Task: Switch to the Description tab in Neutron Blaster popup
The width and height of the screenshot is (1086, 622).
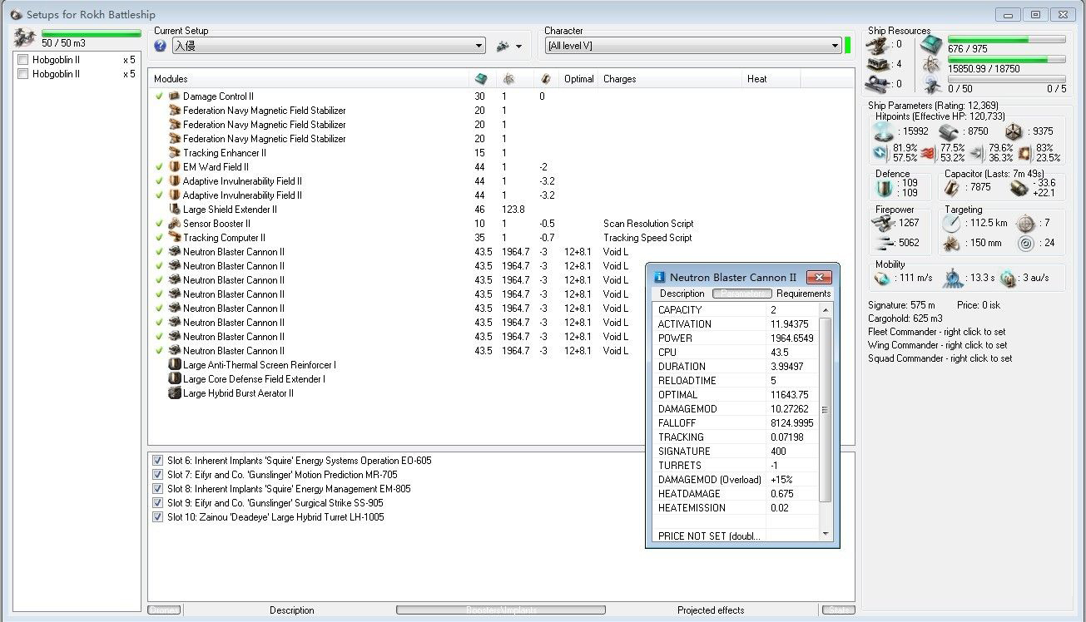Action: (682, 294)
